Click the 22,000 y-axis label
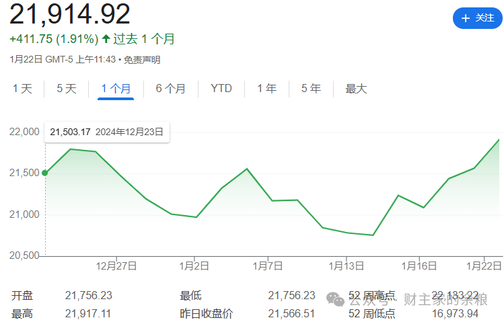 click(x=24, y=132)
